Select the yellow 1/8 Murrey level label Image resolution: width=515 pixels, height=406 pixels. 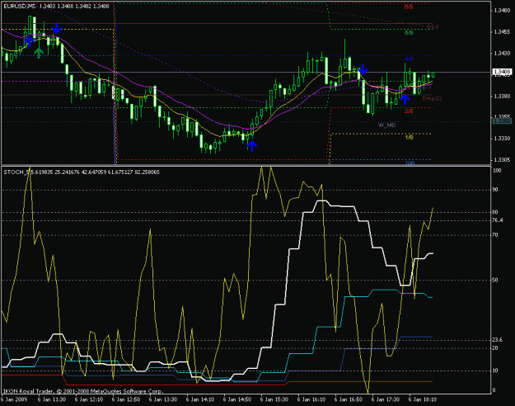(x=409, y=138)
